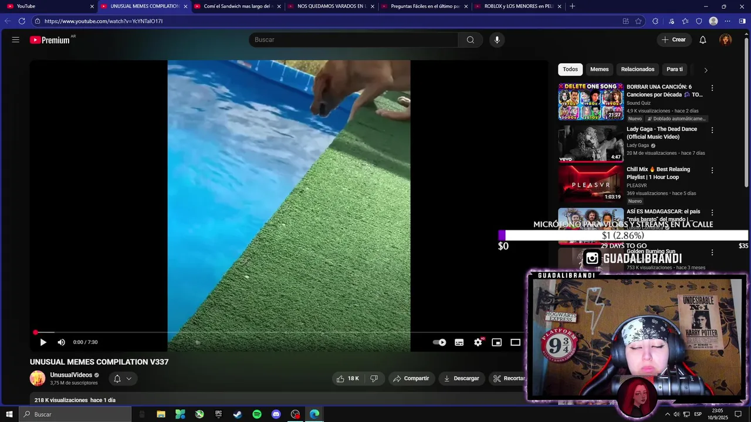Switch to miniplayer mode
This screenshot has width=751, height=422.
tap(497, 342)
